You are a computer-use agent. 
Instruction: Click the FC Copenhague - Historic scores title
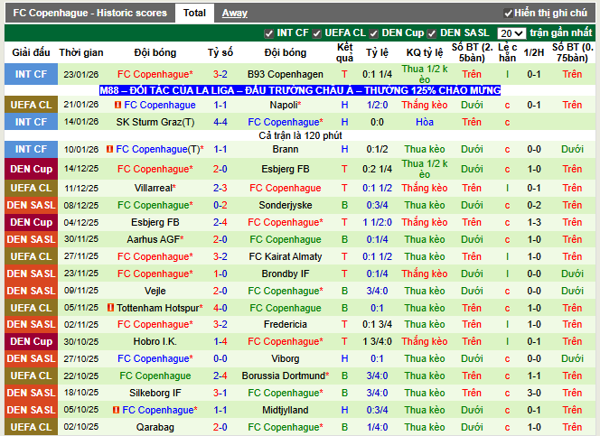[x=90, y=13]
